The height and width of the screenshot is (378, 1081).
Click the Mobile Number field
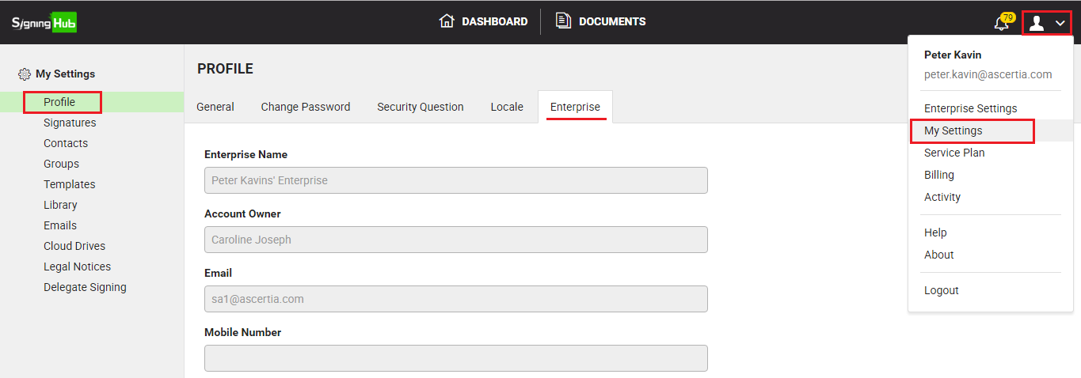[455, 358]
